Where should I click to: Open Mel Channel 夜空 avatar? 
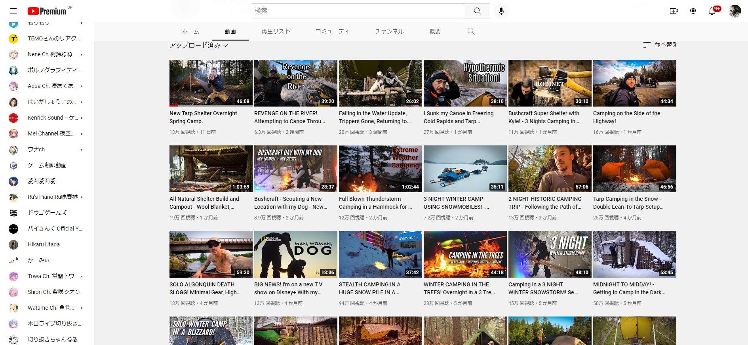coord(13,133)
